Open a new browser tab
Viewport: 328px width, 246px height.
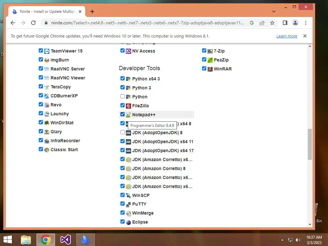coord(92,12)
